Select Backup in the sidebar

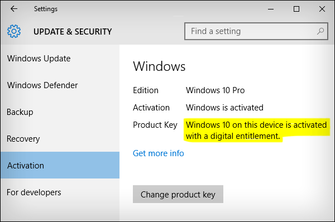point(20,112)
